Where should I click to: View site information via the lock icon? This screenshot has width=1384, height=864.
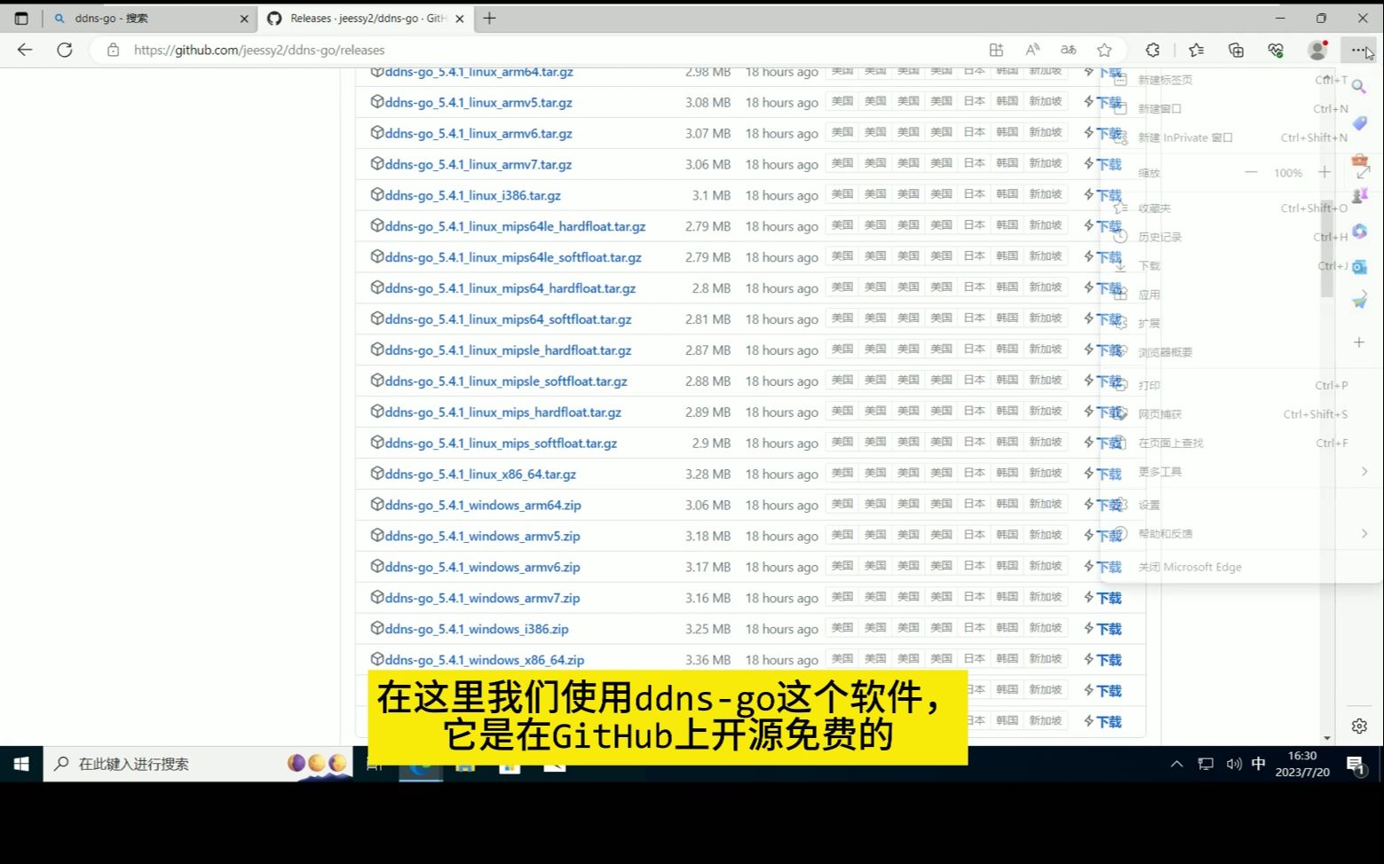pyautogui.click(x=113, y=51)
